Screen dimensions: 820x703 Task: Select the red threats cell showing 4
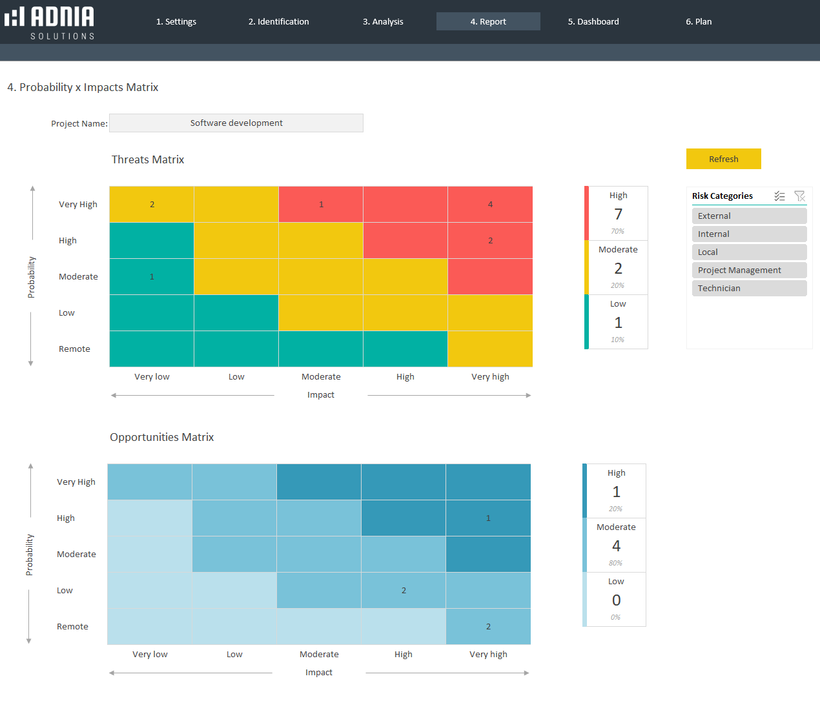pos(490,205)
